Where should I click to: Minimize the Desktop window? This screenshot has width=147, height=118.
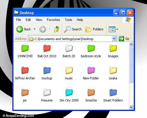(x=116, y=12)
